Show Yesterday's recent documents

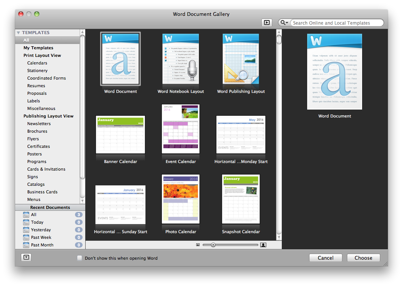[41, 230]
